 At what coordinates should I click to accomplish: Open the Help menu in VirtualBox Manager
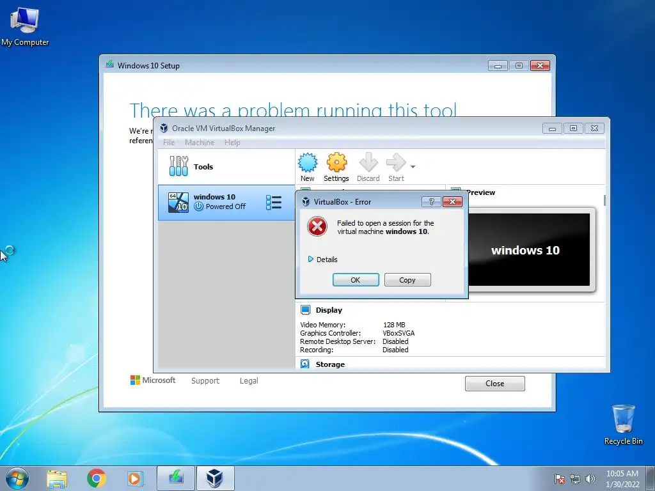click(232, 143)
